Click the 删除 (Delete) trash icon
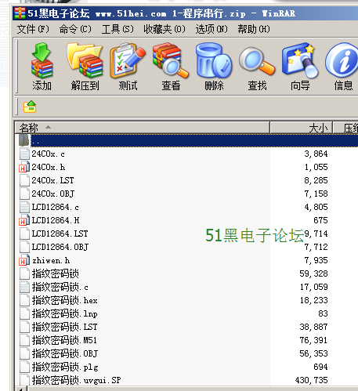 (x=214, y=67)
